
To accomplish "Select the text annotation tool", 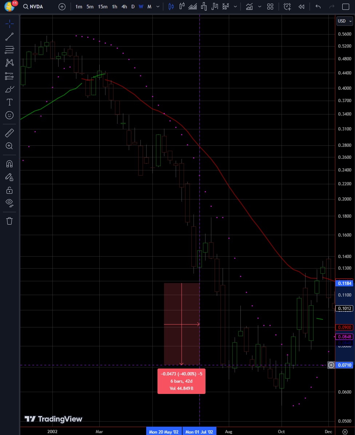I will pyautogui.click(x=9, y=102).
